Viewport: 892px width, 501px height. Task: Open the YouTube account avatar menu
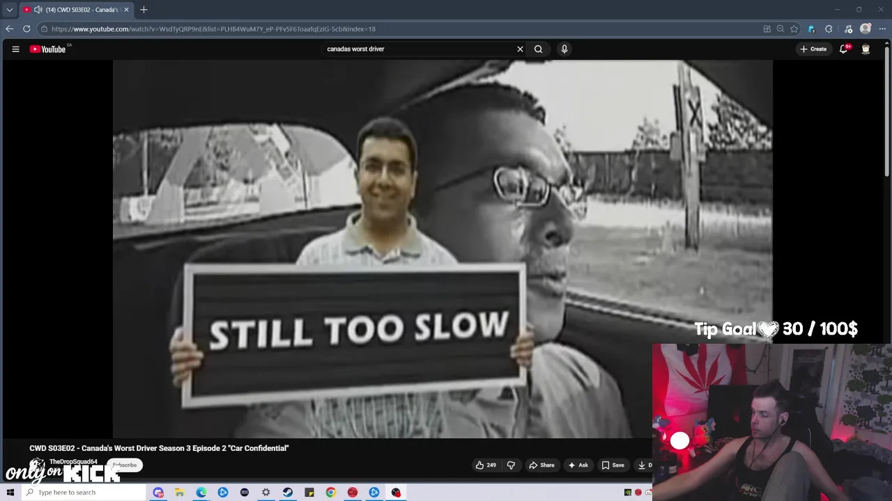pyautogui.click(x=866, y=49)
